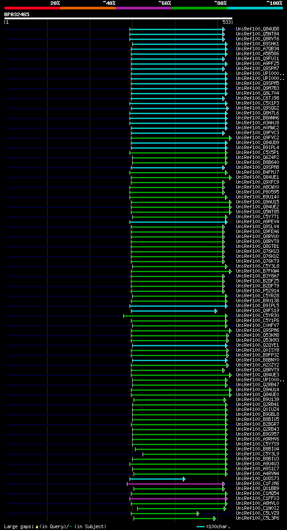Select the UniRef100_Q9SPM7 label
The width and height of the screenshot is (287, 530).
click(x=257, y=69)
